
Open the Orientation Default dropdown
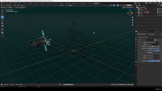coord(11,8)
